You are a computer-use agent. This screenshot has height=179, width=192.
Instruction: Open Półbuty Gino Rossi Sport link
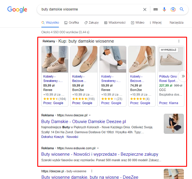click(x=168, y=79)
